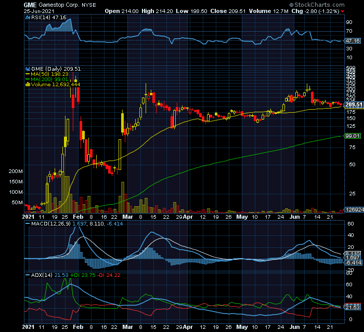This screenshot has width=364, height=332.
Task: Click the Gamestop Corp. company name
Action: point(59,5)
